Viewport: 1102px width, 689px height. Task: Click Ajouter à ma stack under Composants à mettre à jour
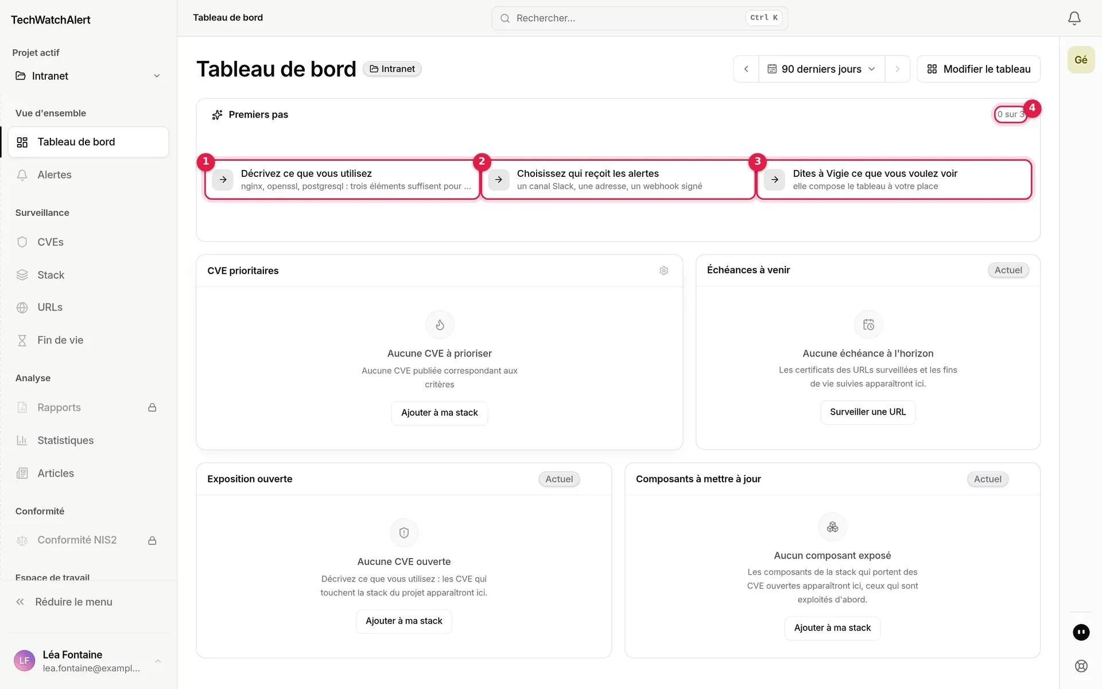(832, 628)
